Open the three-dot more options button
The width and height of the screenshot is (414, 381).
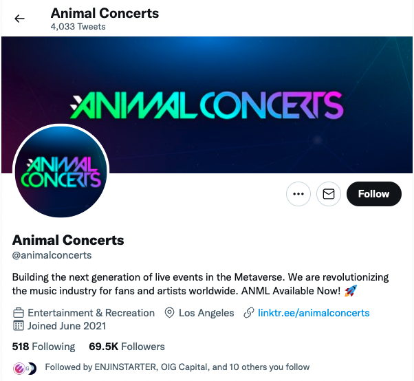(298, 194)
